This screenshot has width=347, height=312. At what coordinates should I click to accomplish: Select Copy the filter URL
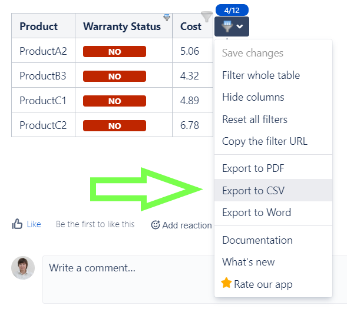[273, 141]
